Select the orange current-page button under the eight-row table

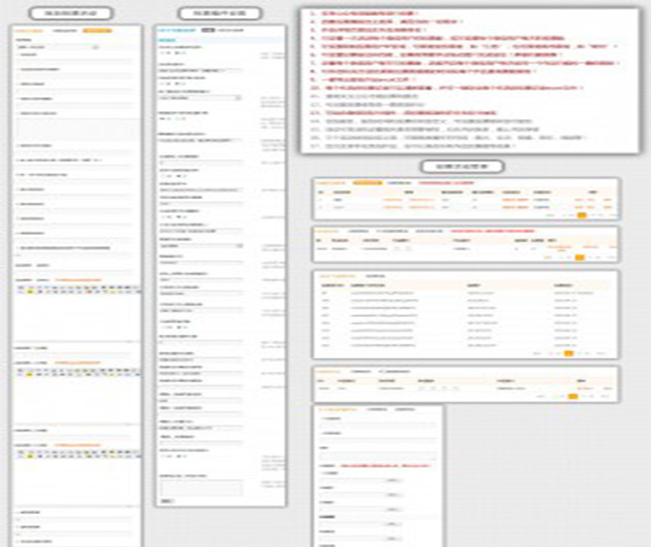point(569,354)
